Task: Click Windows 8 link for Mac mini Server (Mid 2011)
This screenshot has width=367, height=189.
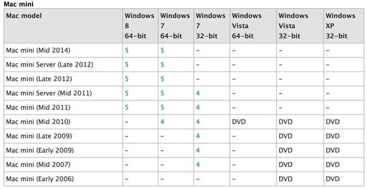Action: 127,93
